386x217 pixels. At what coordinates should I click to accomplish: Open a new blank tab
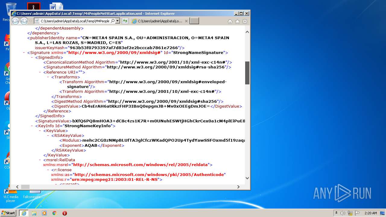click(195, 21)
